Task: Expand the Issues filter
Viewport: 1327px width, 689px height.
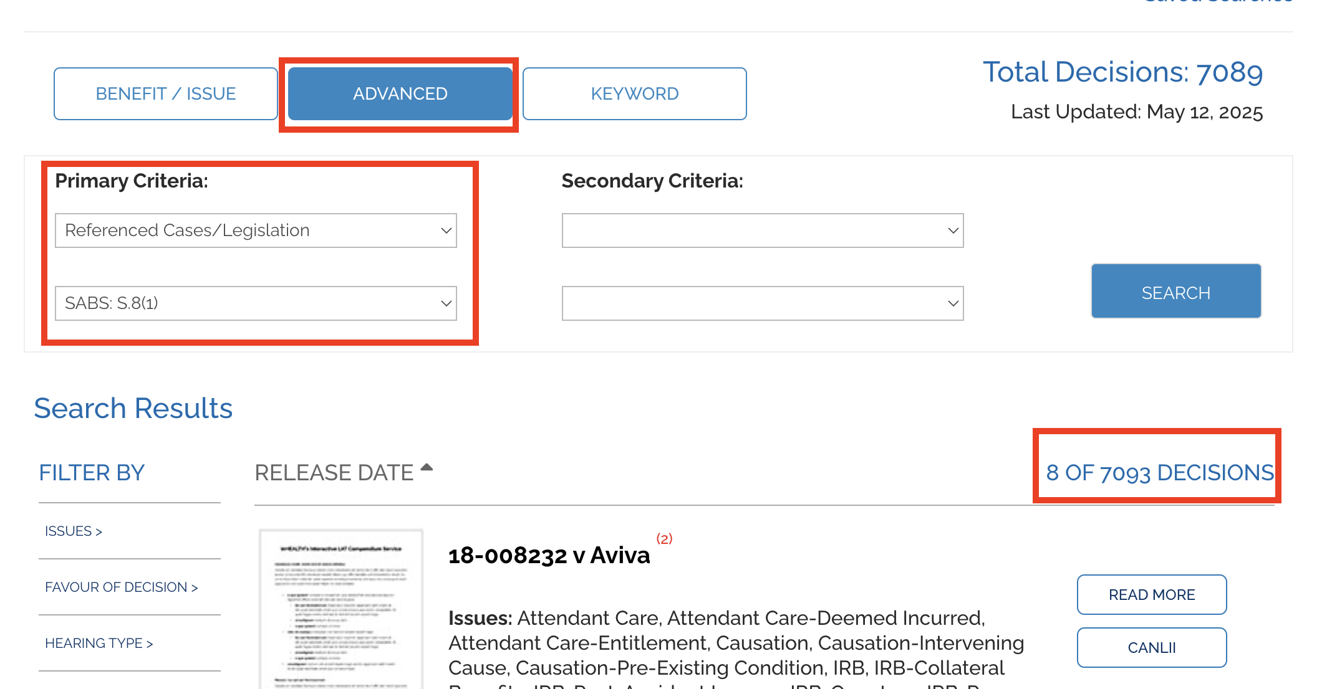Action: (x=74, y=531)
